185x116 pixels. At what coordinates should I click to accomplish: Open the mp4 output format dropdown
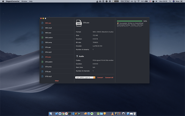coord(85,78)
